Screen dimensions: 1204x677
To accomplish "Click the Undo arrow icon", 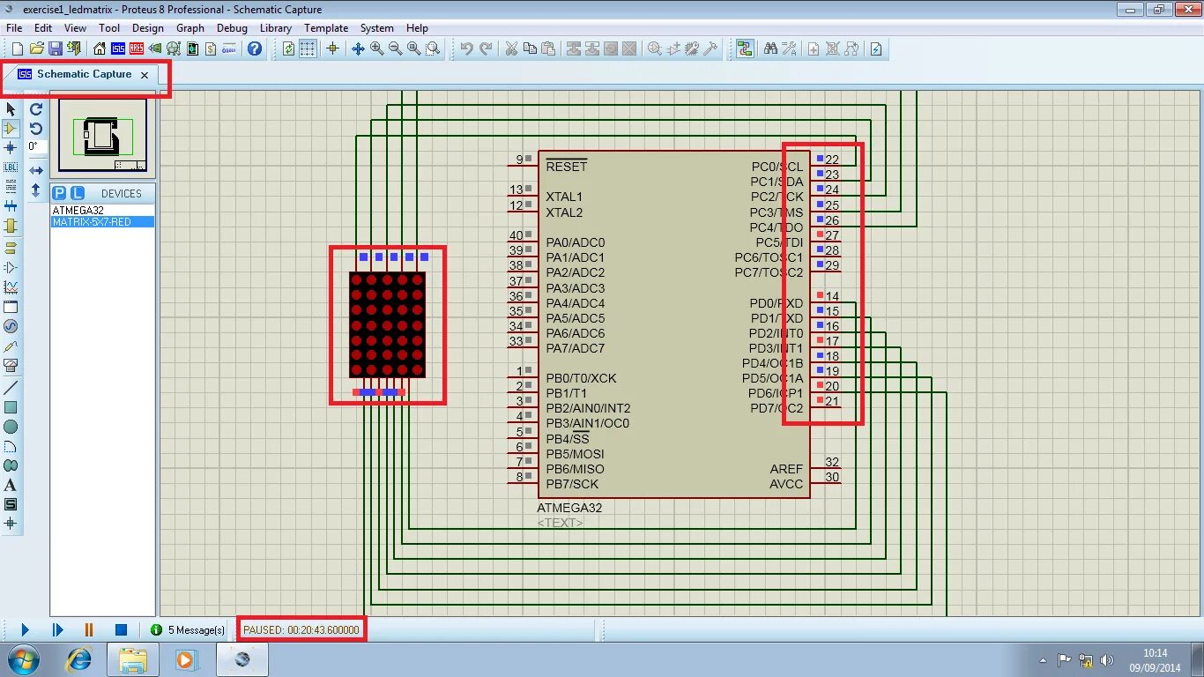I will click(x=466, y=48).
